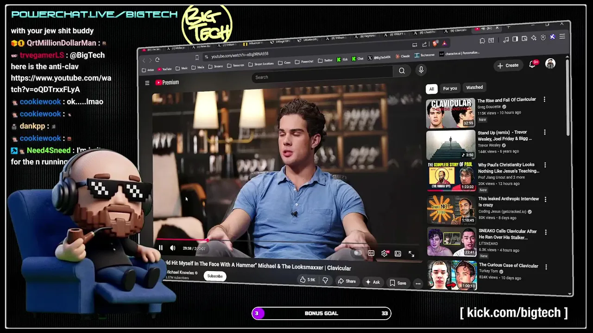Open the Twitter bookmarks folder
The image size is (593, 333).
coord(326,60)
